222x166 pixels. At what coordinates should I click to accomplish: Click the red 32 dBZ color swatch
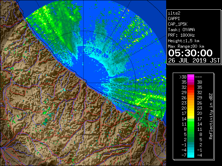click(191, 87)
